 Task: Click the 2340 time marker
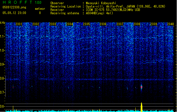(x=171, y=24)
